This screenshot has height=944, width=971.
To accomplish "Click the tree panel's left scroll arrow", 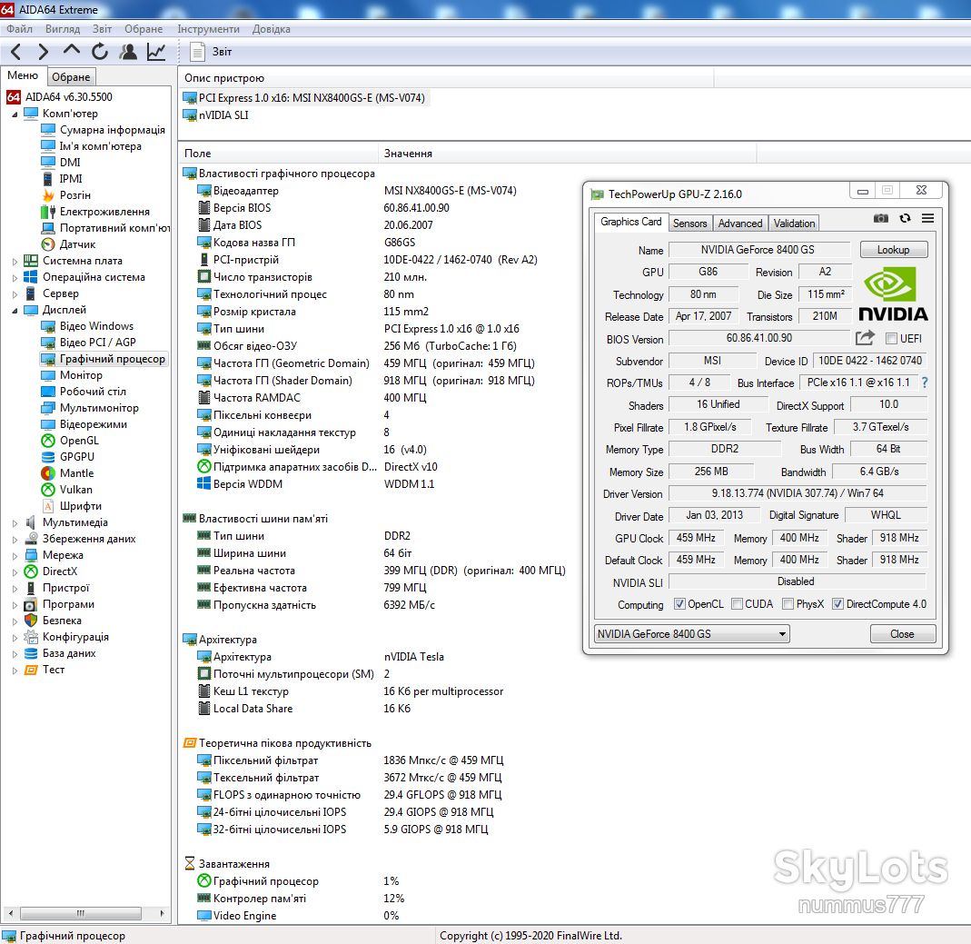I will coord(9,914).
